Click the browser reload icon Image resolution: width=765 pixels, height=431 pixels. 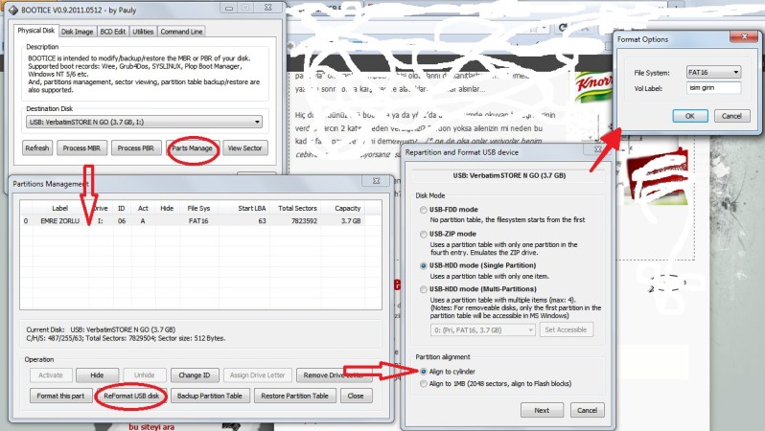click(563, 28)
